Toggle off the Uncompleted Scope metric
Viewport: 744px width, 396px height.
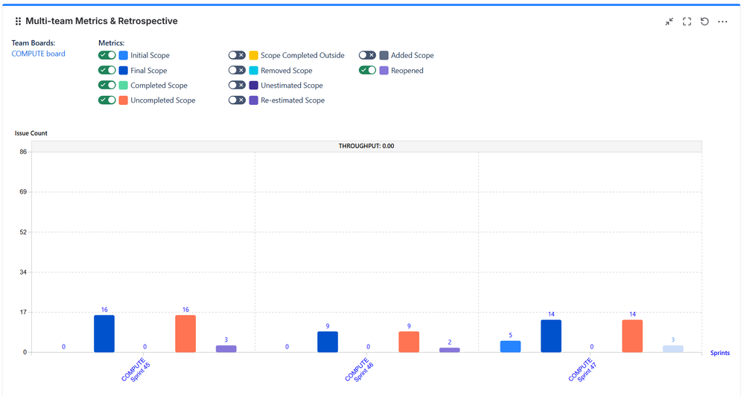click(106, 100)
